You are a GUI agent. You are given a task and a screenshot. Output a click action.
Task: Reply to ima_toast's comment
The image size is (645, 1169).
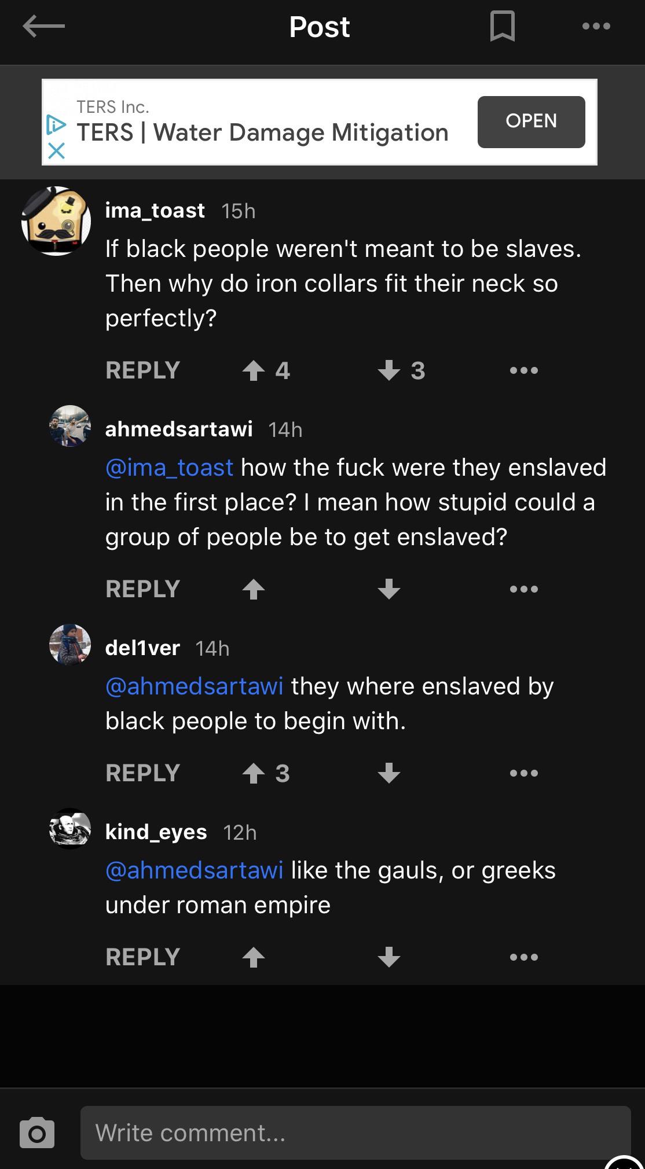142,370
